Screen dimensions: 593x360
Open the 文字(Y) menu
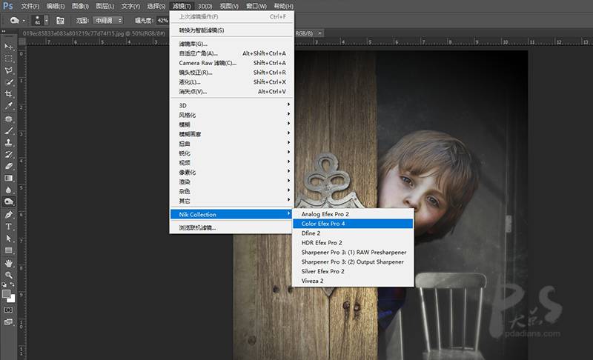pos(130,6)
